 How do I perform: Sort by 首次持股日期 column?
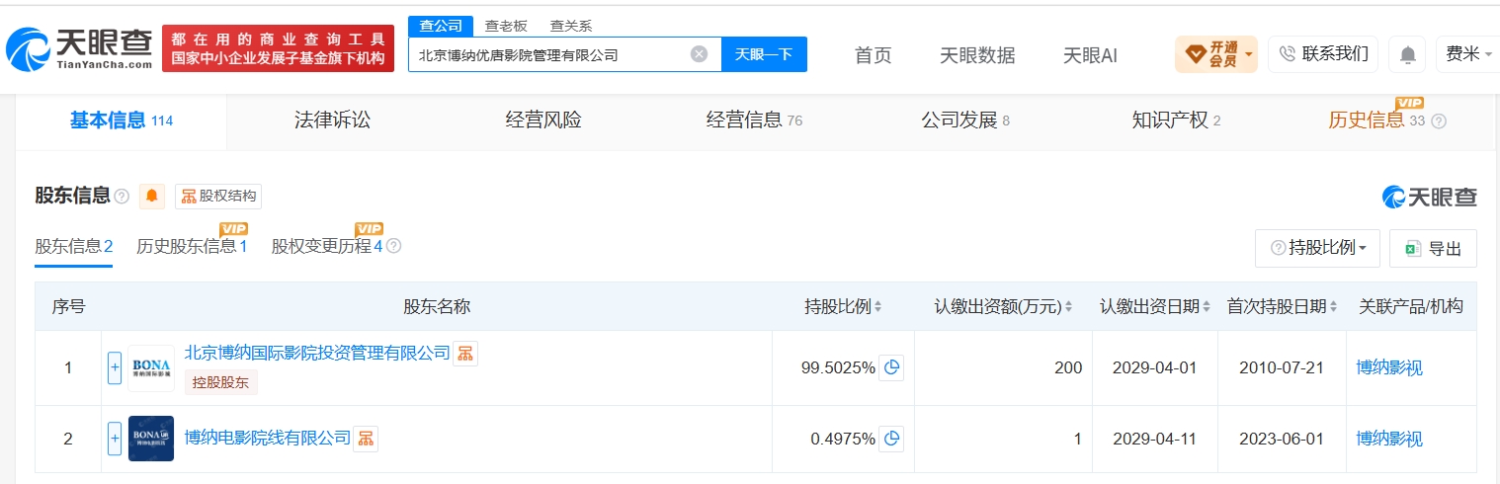tap(1282, 306)
